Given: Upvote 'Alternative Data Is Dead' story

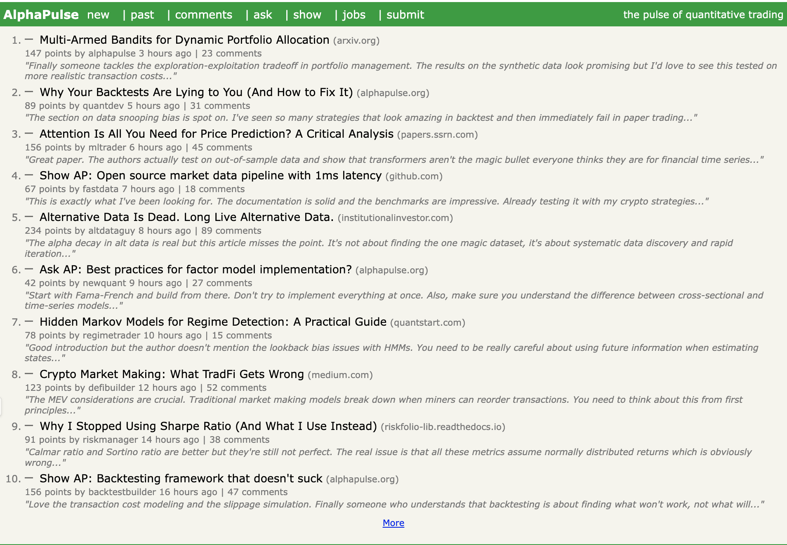Looking at the screenshot, I should coord(29,217).
